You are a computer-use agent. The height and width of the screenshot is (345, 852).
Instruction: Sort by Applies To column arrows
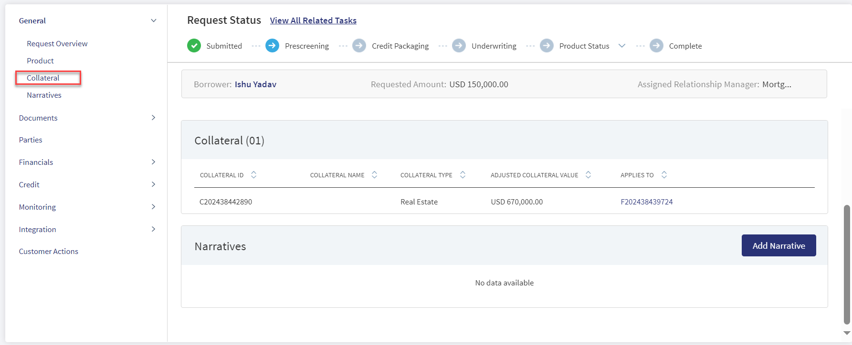point(664,175)
